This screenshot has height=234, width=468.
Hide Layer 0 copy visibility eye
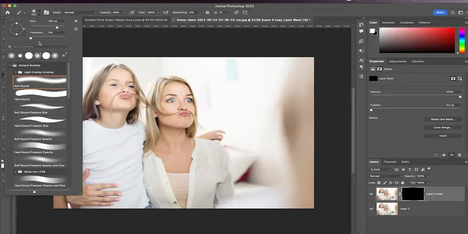[x=371, y=194]
